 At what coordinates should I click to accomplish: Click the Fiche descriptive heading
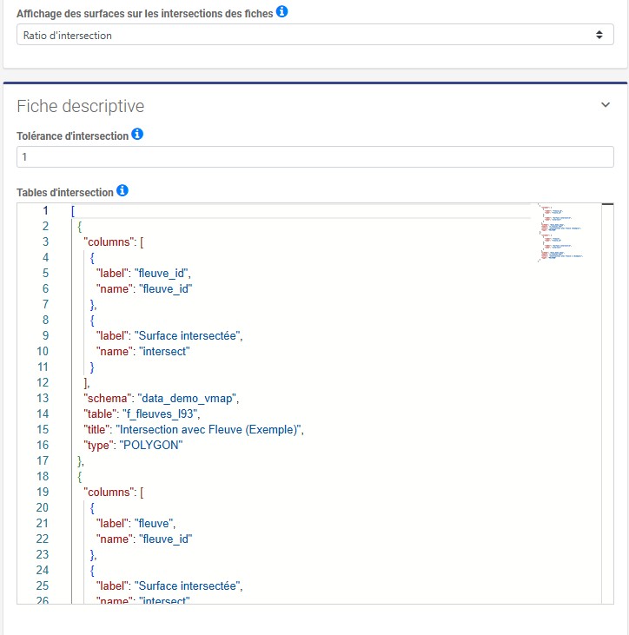pos(80,106)
